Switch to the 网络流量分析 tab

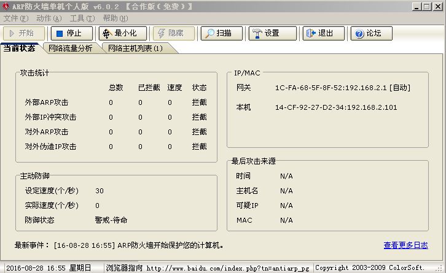[x=70, y=48]
